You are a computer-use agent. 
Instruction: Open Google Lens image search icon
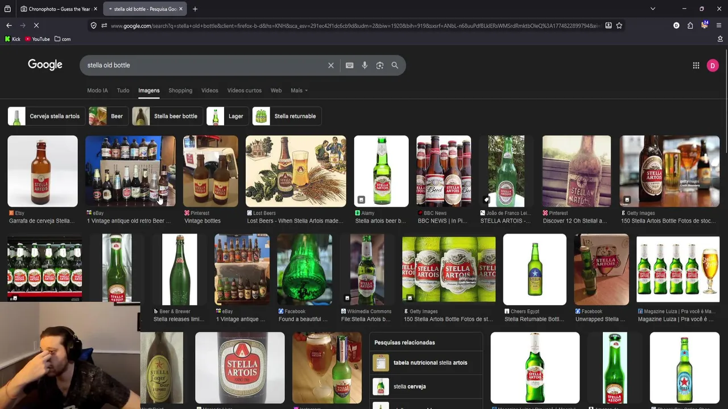380,65
